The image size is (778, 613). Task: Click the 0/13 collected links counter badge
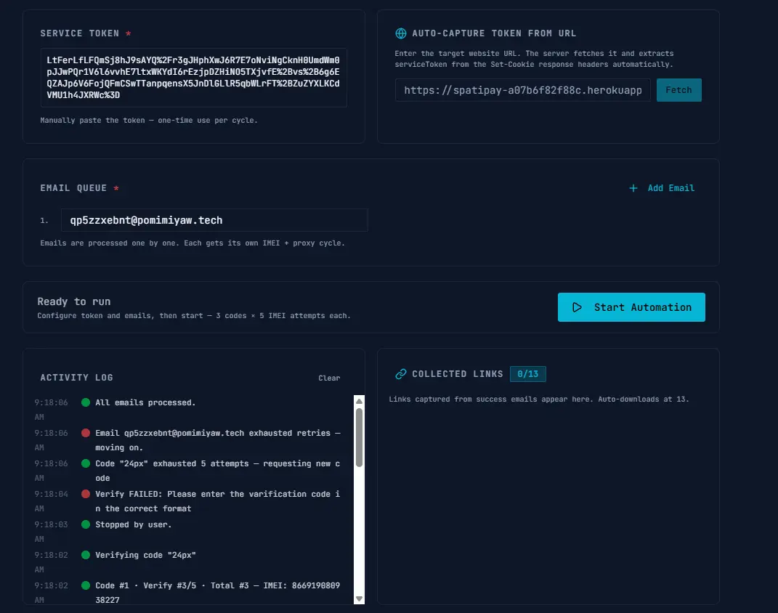528,374
